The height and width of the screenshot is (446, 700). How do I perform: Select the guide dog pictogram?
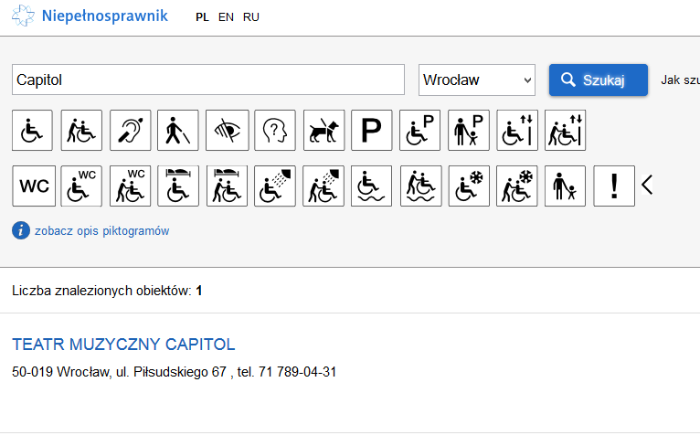324,131
